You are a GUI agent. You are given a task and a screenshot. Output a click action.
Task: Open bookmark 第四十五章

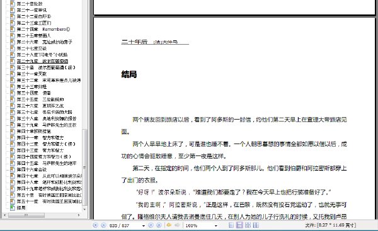47,163
